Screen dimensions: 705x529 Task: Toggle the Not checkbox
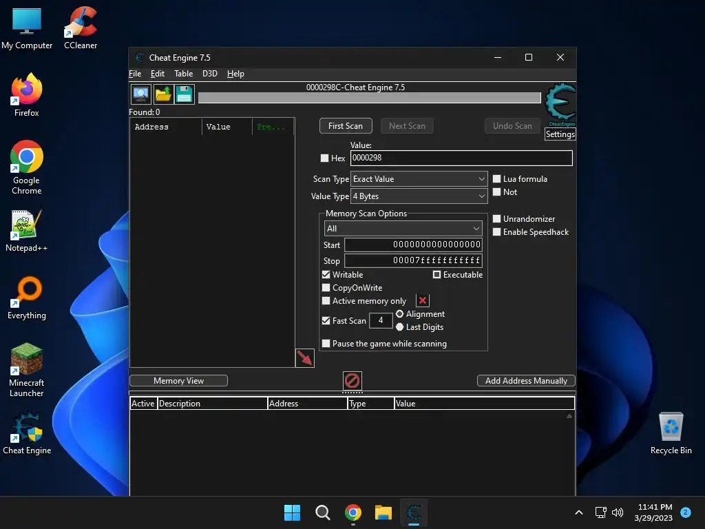pyautogui.click(x=497, y=191)
